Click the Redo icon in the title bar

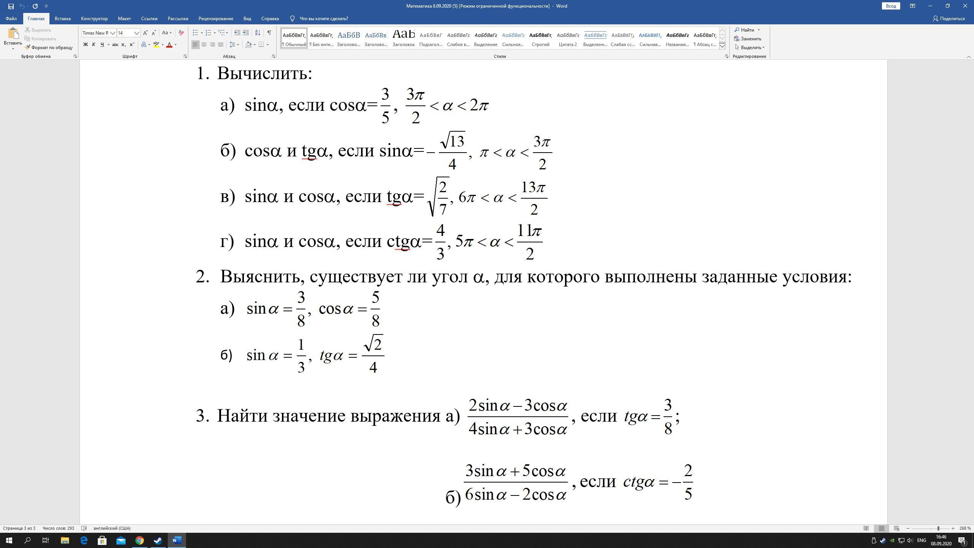(x=35, y=6)
